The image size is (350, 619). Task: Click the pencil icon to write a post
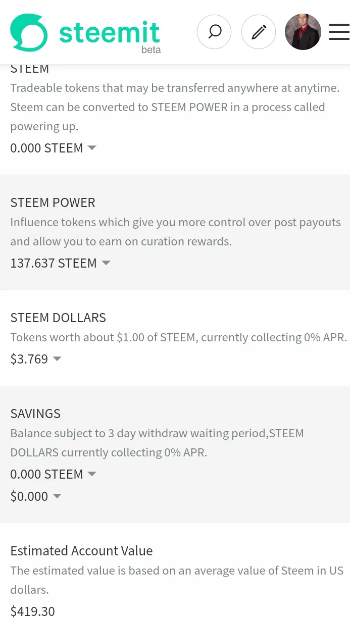[259, 32]
